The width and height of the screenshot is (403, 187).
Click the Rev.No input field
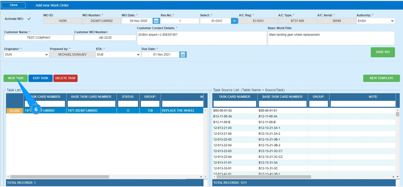click(x=180, y=21)
